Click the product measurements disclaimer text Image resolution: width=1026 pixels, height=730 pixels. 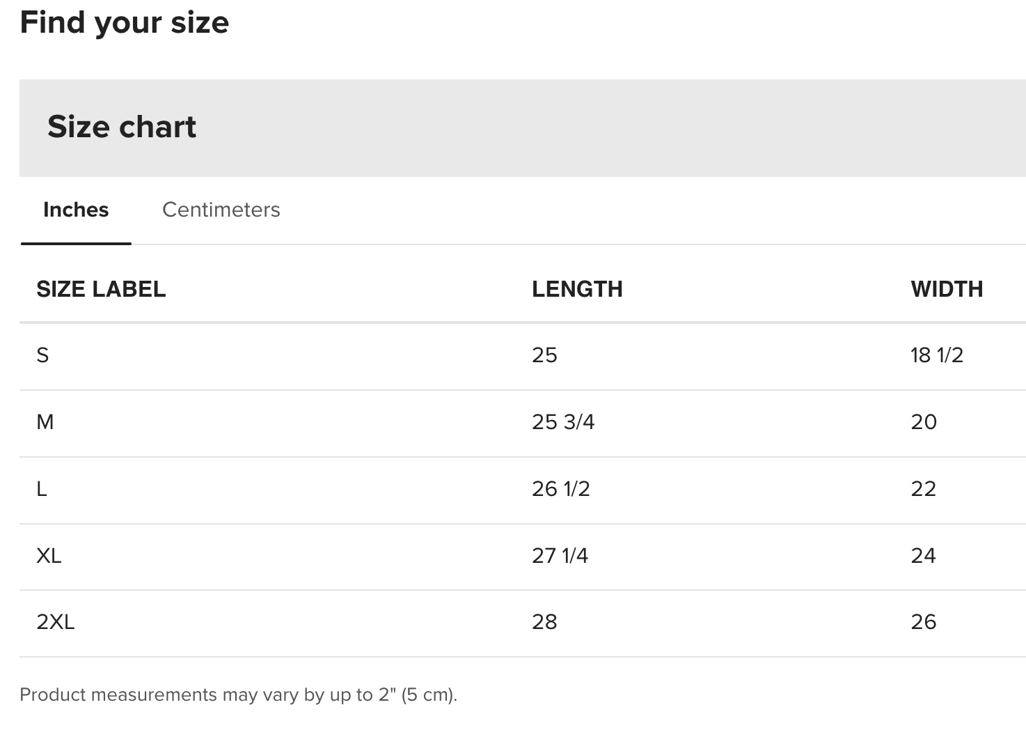coord(239,695)
